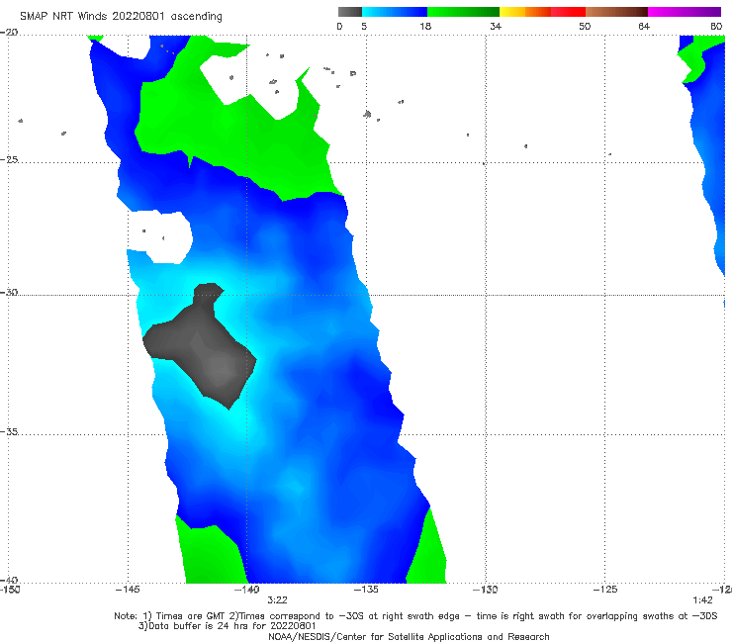Click the gray 0-5 segment of color bar
732x643 pixels.
350,12
